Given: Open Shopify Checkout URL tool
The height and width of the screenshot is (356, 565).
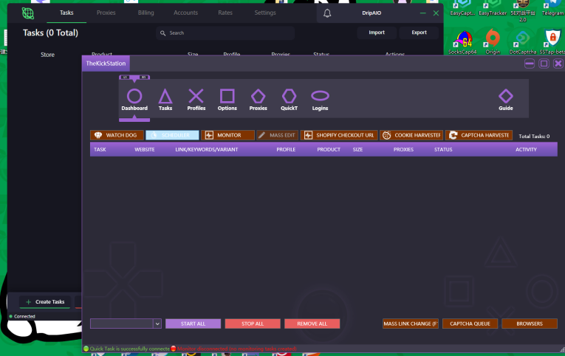Looking at the screenshot, I should click(x=339, y=135).
